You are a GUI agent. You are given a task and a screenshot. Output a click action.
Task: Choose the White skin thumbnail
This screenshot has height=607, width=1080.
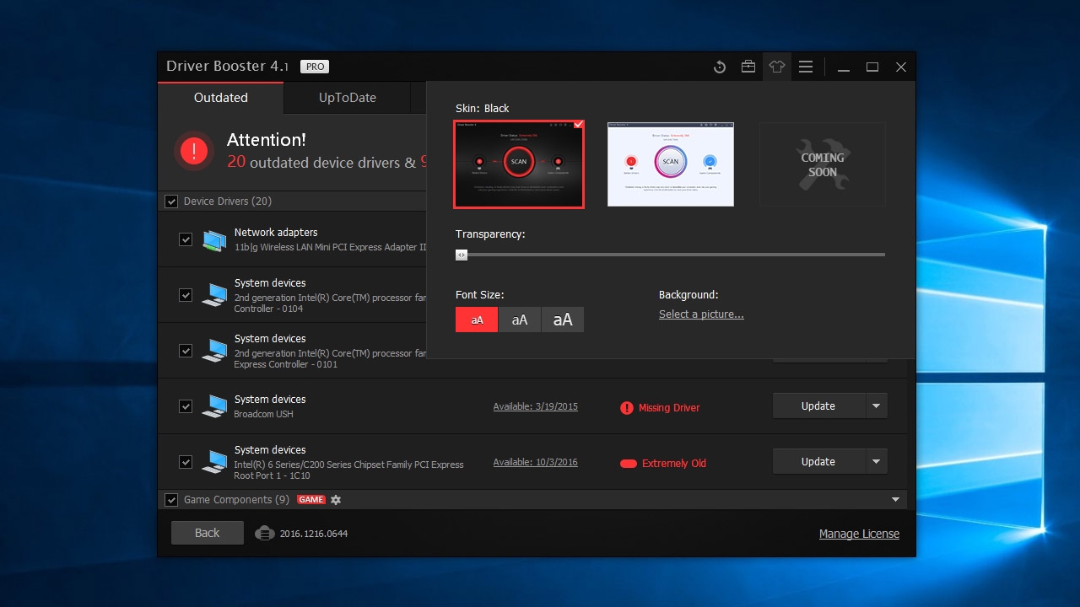(671, 164)
